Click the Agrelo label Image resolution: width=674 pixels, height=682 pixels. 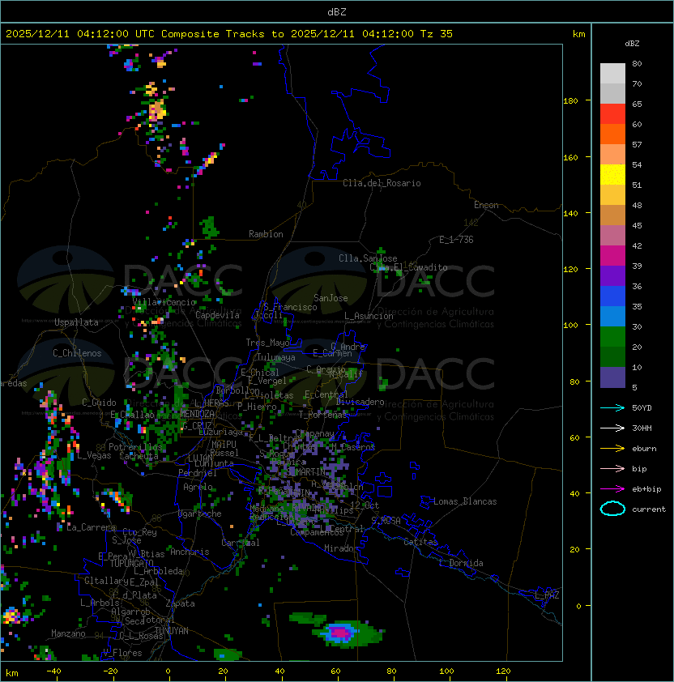point(198,487)
